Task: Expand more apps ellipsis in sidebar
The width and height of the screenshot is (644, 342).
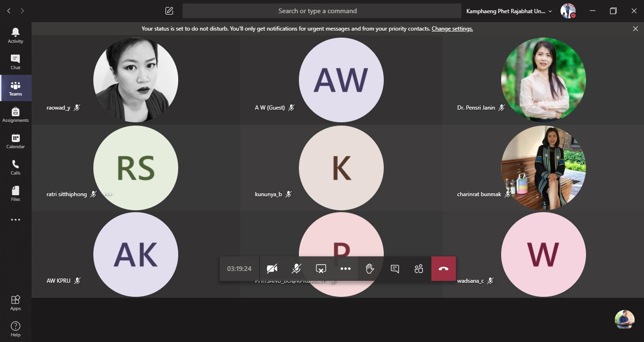Action: coord(16,220)
